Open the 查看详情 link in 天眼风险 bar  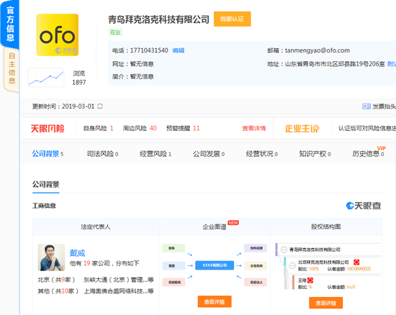point(254,128)
